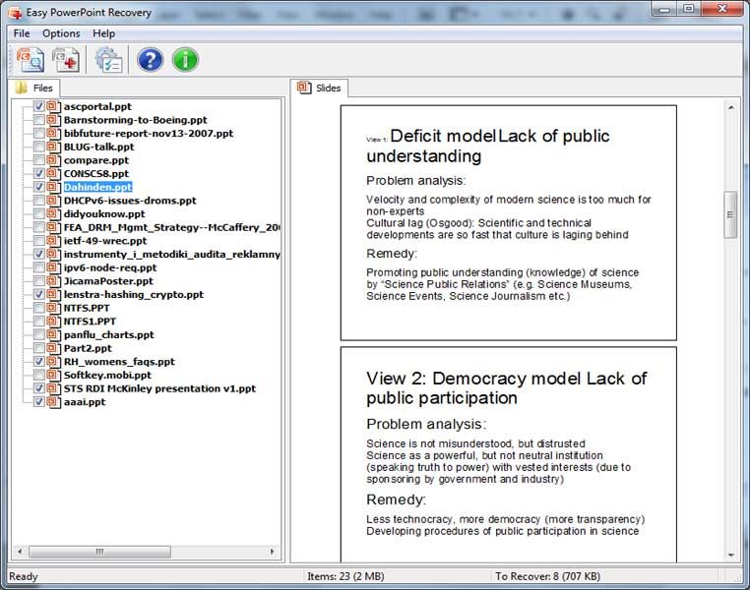Select the file BLUG-talk.ppt in the list
This screenshot has height=590, width=750.
99,147
